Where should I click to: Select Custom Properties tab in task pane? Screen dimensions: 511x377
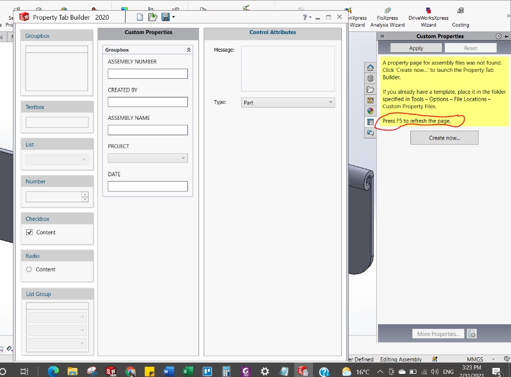pyautogui.click(x=370, y=122)
